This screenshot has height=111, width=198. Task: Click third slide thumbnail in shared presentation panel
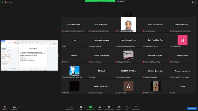[6, 64]
